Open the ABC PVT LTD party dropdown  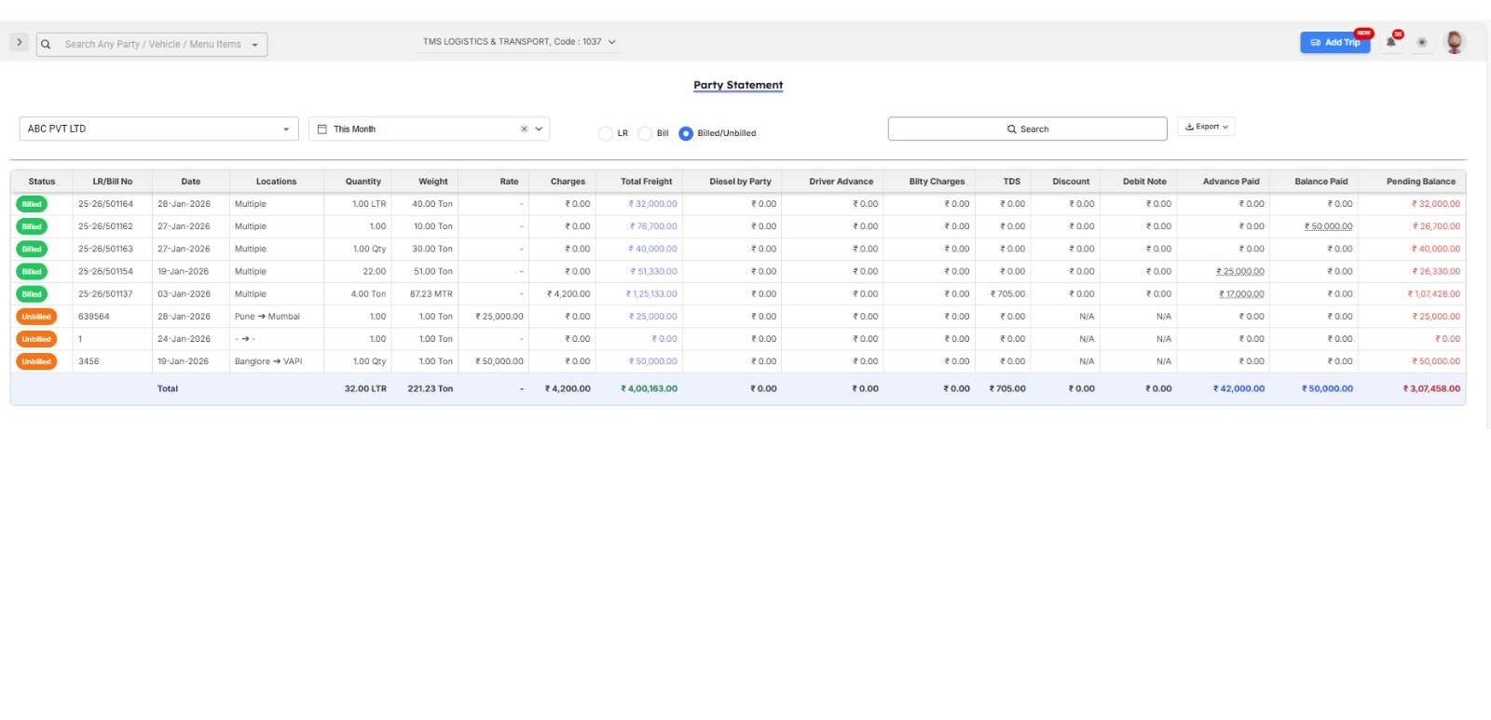coord(158,129)
